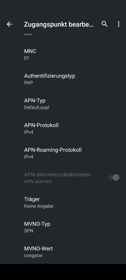Tap the congstar MVNO value
Viewport: 126px width, 280px height.
click(33, 256)
